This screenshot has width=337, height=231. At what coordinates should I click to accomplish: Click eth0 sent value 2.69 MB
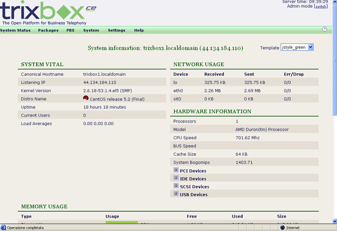click(x=252, y=90)
